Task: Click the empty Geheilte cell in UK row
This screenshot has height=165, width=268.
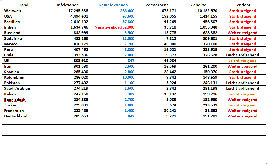Action: click(x=198, y=61)
